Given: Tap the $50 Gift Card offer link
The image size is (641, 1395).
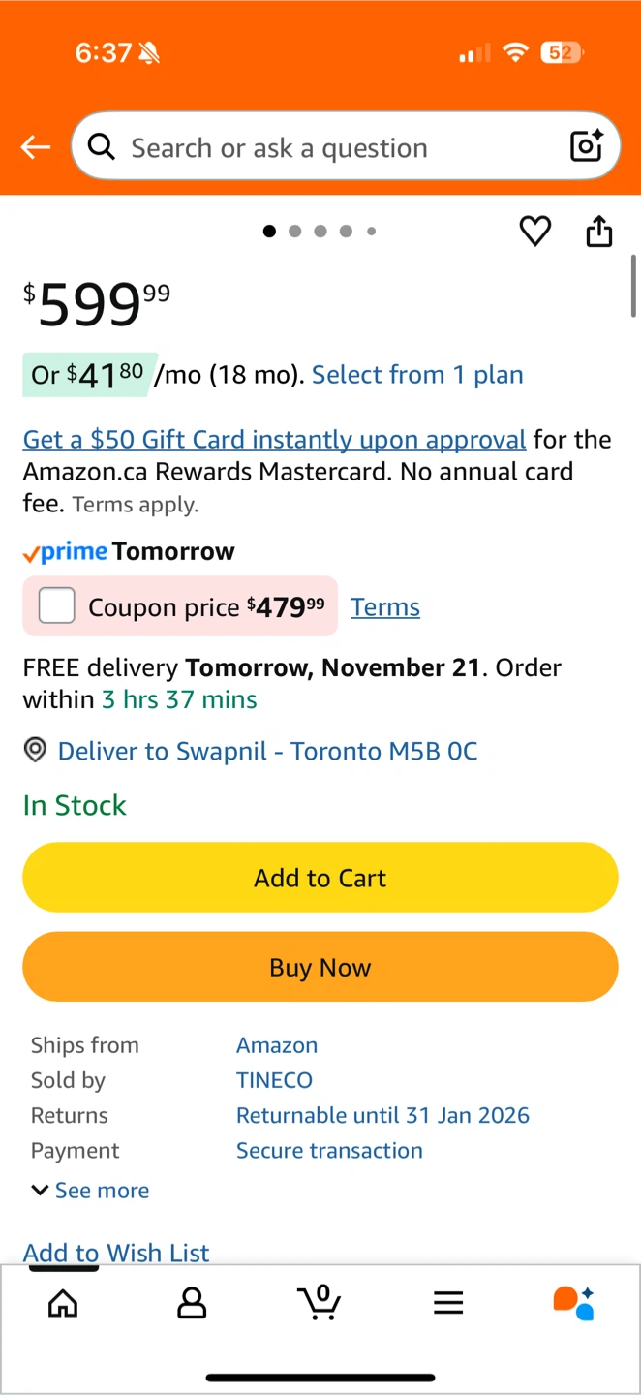Looking at the screenshot, I should [x=274, y=440].
